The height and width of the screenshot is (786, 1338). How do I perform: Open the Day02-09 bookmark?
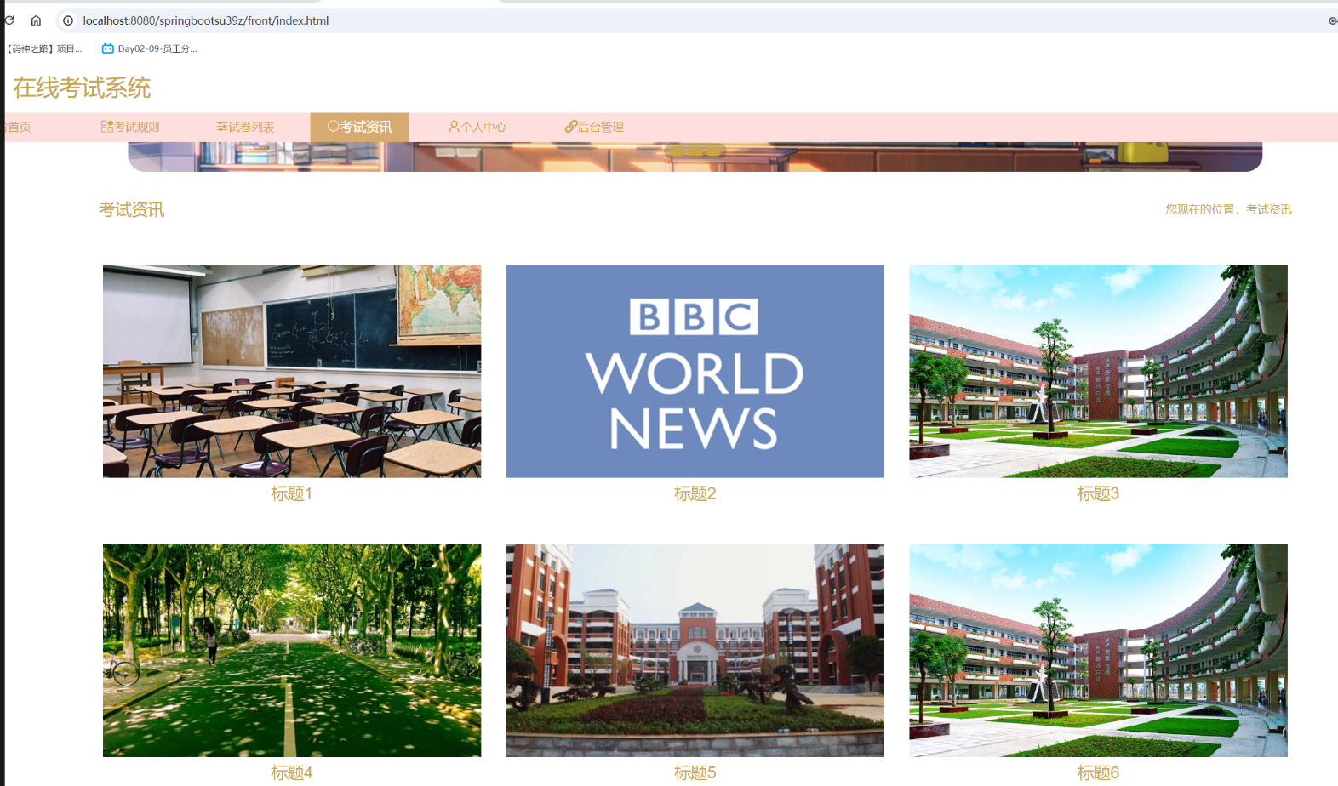[150, 48]
